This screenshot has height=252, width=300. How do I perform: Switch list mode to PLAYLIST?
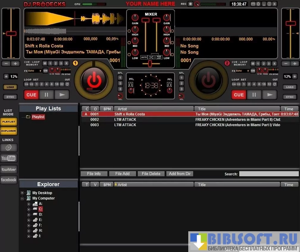(9, 122)
